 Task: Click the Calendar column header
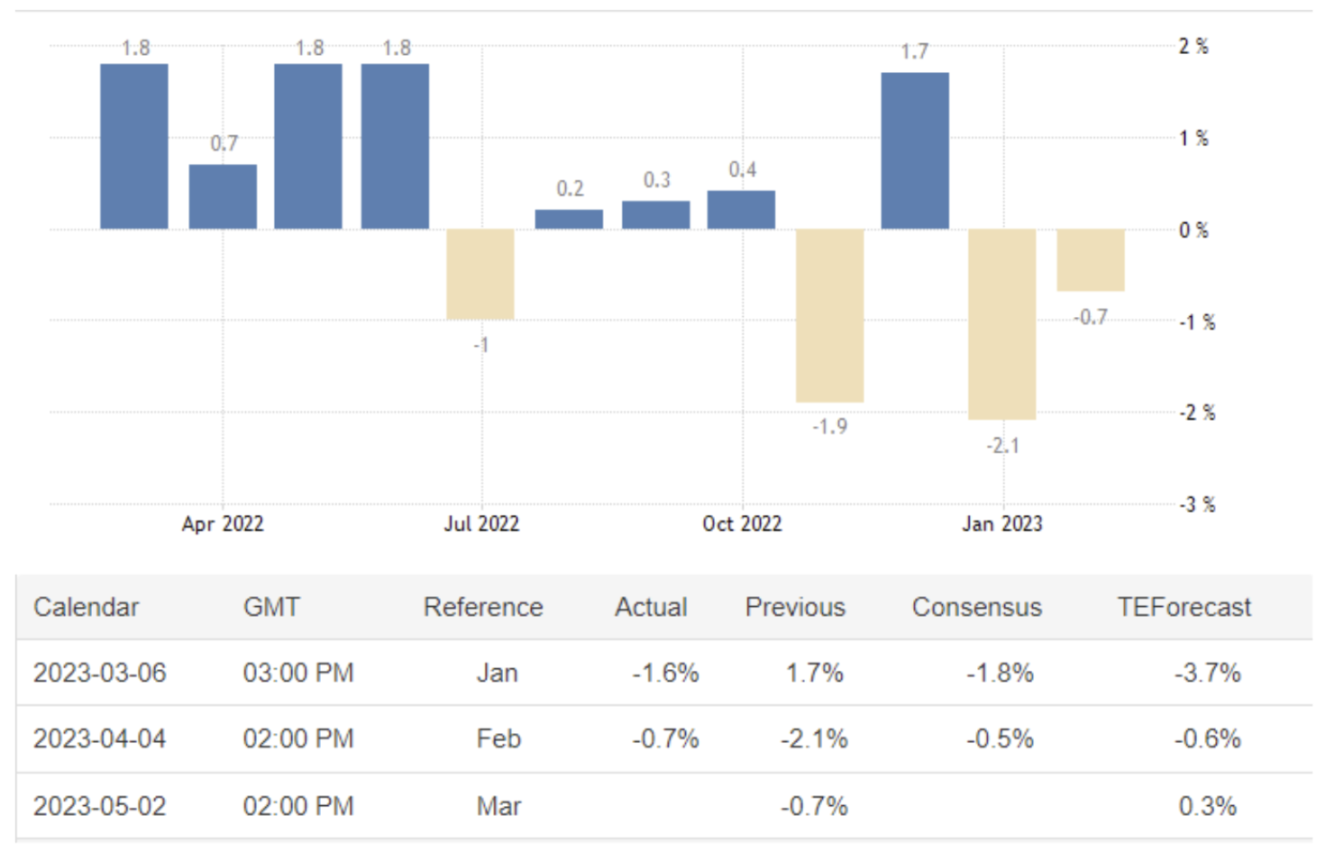pos(87,607)
